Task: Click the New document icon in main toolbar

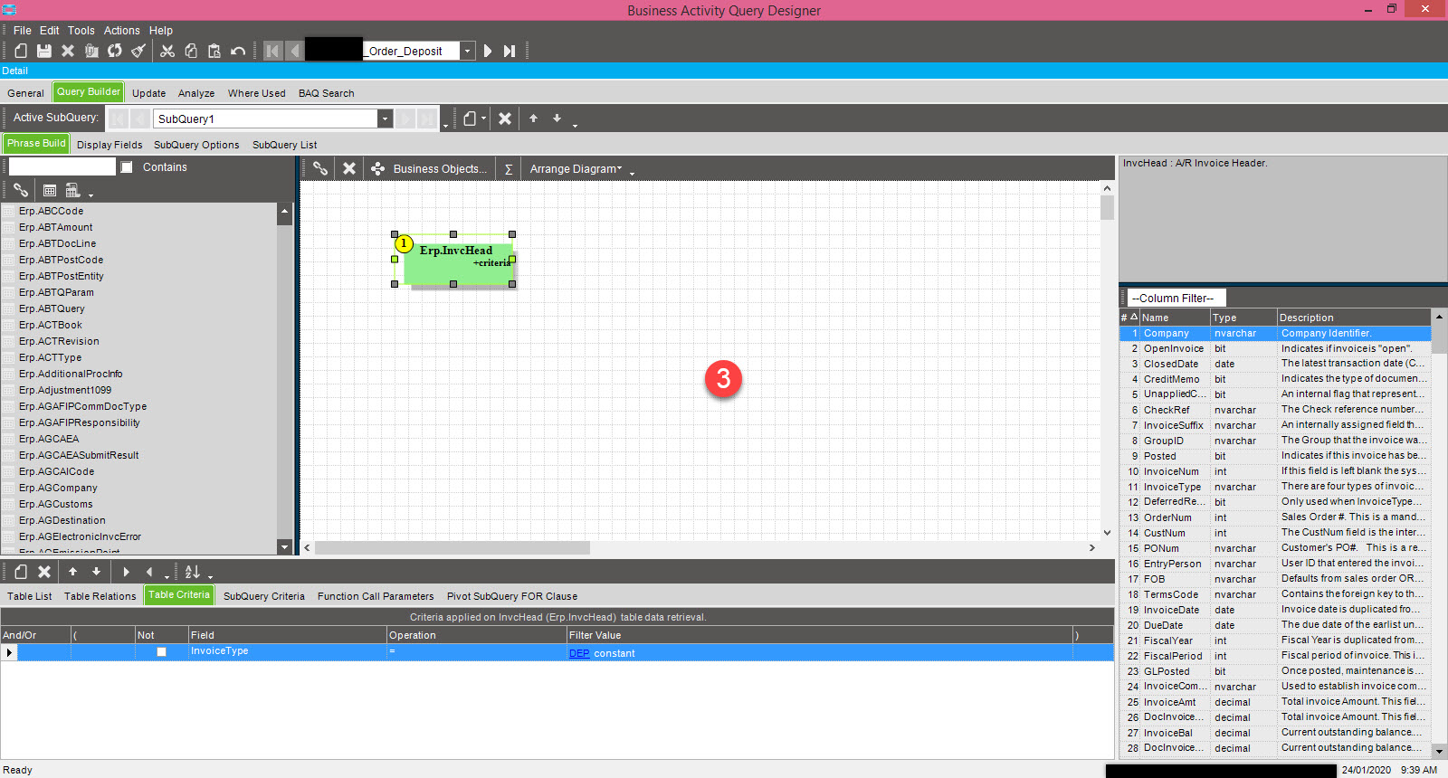Action: [21, 51]
